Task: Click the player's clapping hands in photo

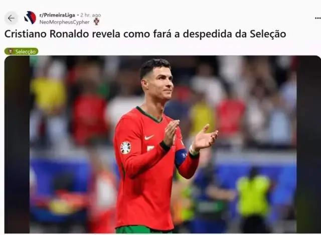Action: (192, 134)
